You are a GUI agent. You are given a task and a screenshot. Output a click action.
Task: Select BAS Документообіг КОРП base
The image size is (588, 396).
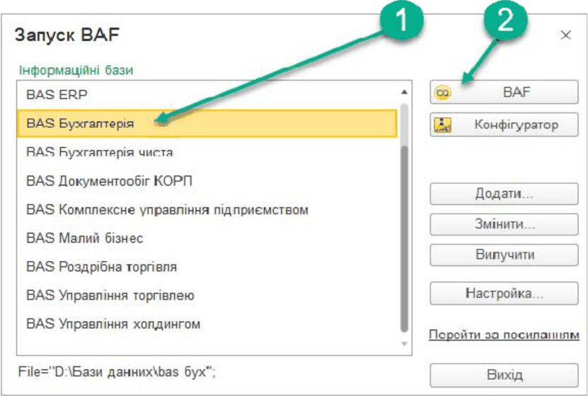tap(207, 181)
